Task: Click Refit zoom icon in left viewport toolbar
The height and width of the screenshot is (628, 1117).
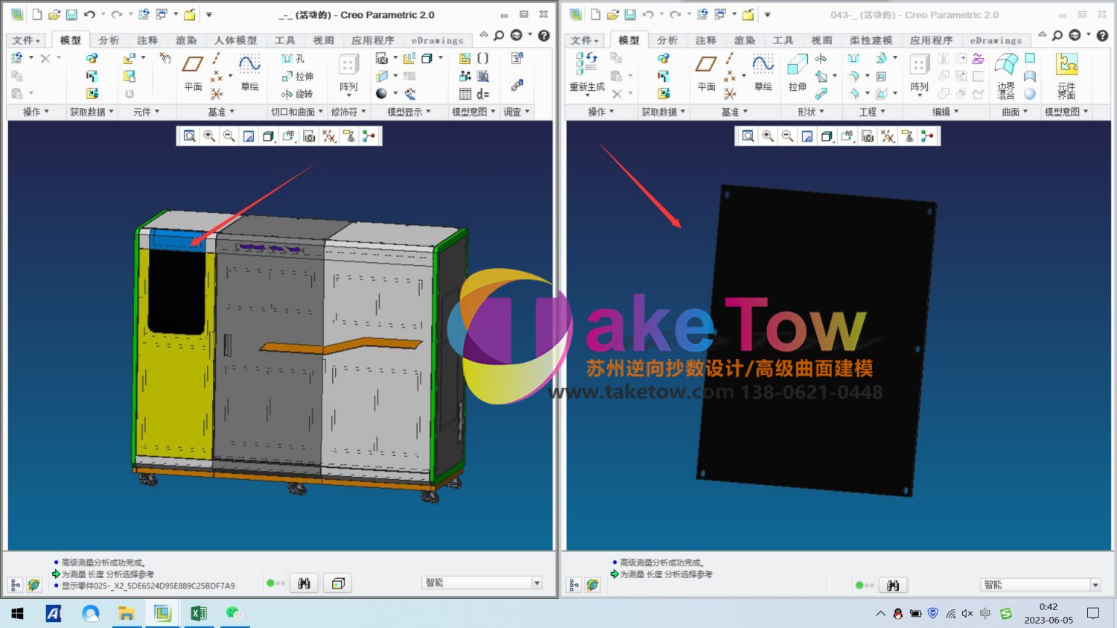Action: click(x=190, y=136)
